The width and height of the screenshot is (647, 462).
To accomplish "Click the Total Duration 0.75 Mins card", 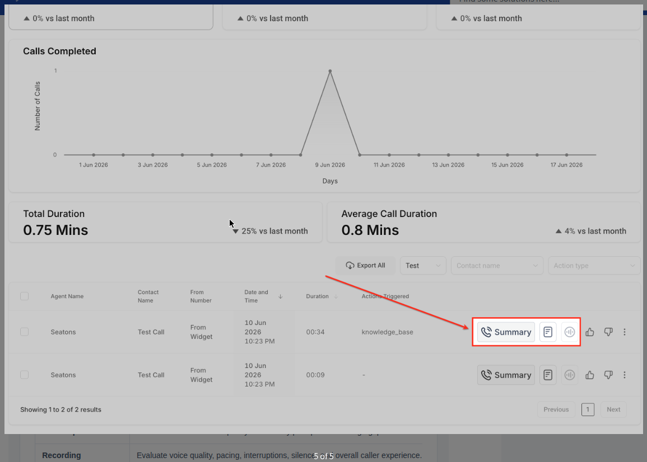I will pyautogui.click(x=165, y=222).
